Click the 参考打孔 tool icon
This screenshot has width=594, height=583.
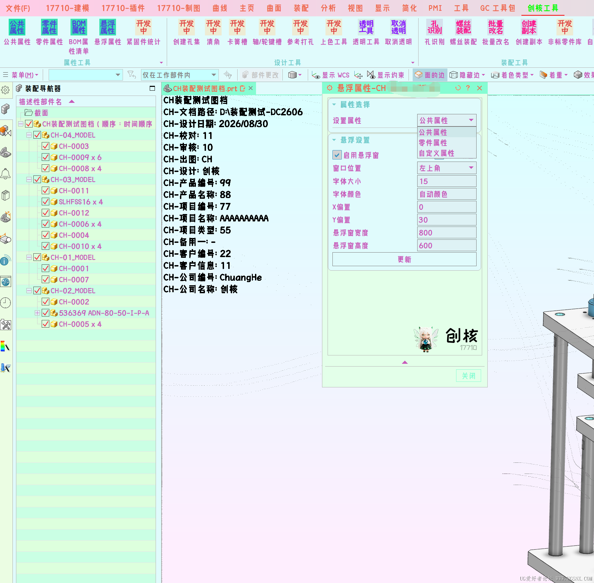(300, 27)
